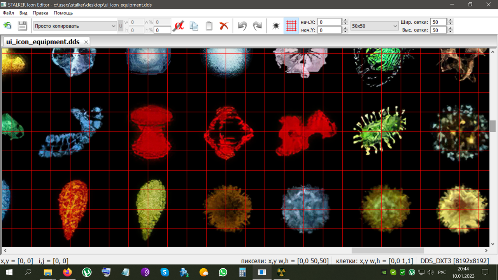Screen dimensions: 498x280
Task: Select the orange teardrop artifact icon
Action: 73,210
